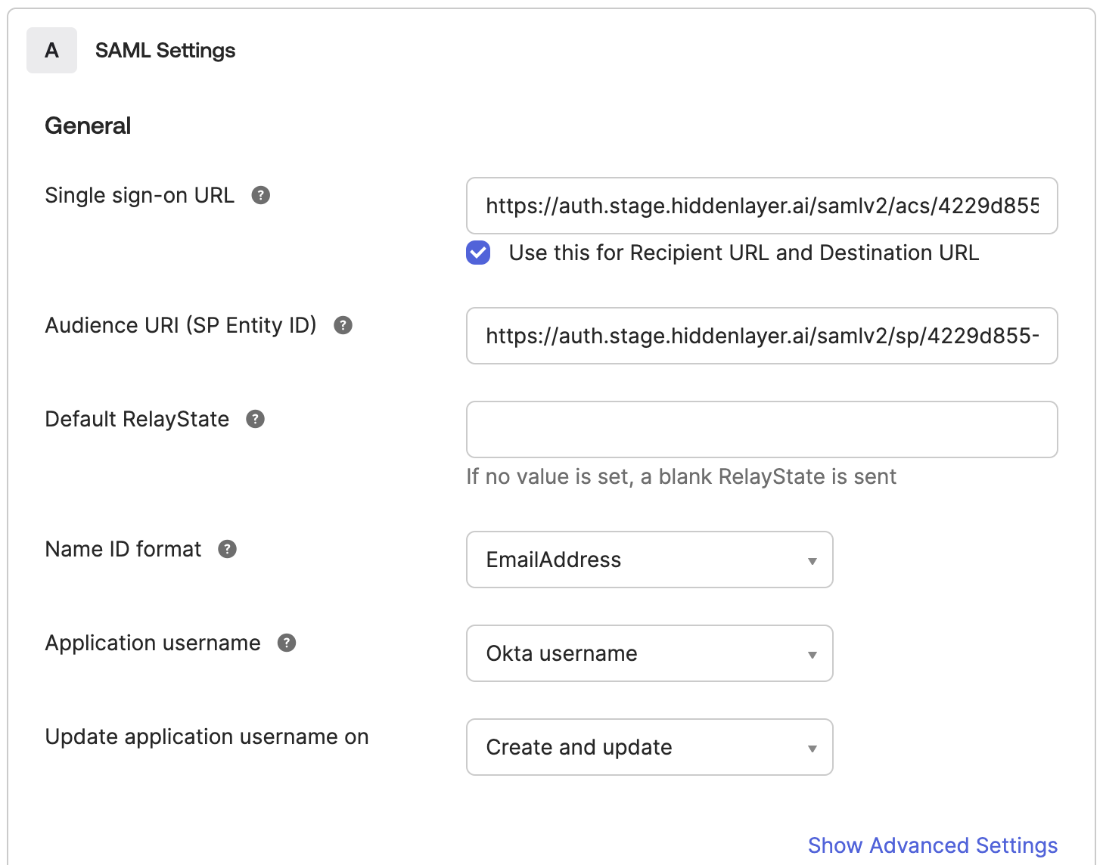This screenshot has height=865, width=1103.
Task: Click Show Advanced Settings
Action: [x=933, y=845]
